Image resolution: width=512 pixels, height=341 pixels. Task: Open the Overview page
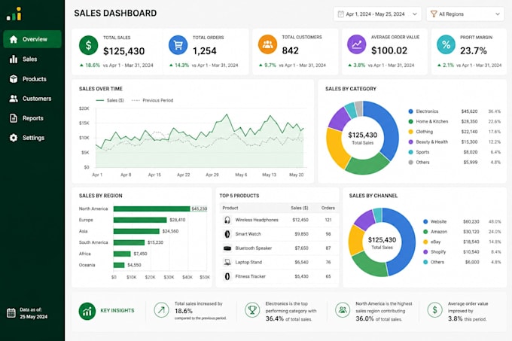coord(32,39)
